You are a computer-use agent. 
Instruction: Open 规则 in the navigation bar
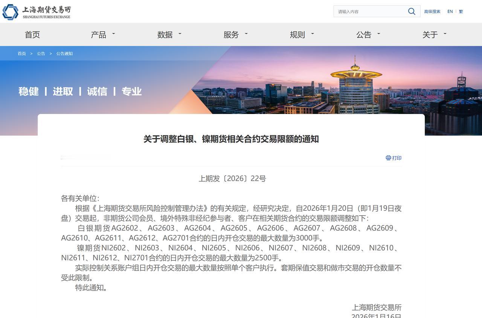[298, 34]
